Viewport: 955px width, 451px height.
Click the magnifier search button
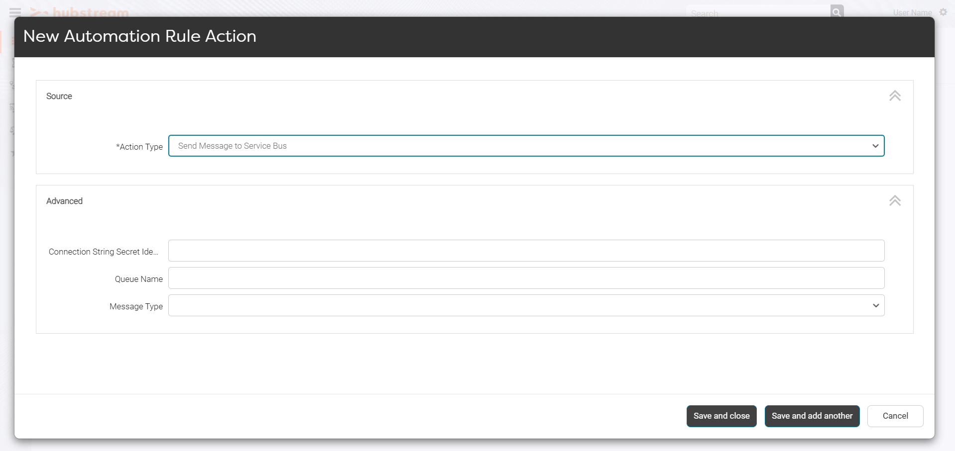(x=836, y=11)
